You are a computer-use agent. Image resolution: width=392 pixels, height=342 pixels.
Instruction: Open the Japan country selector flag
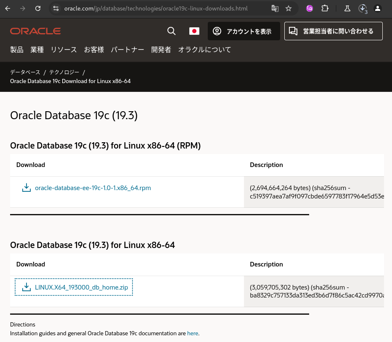pos(194,31)
